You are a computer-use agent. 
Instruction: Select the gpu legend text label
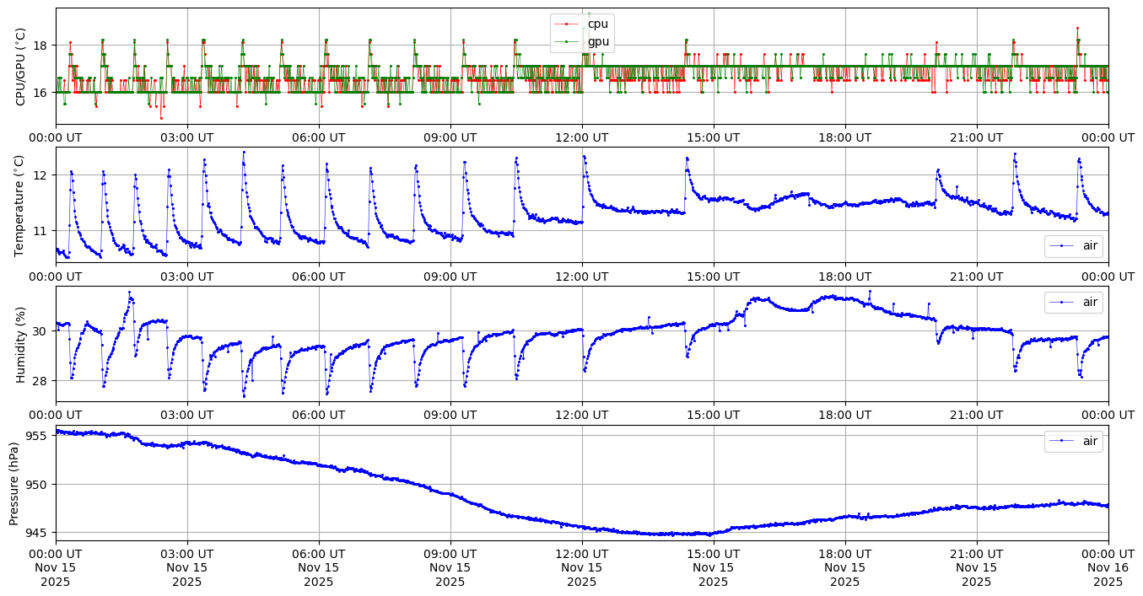point(598,41)
